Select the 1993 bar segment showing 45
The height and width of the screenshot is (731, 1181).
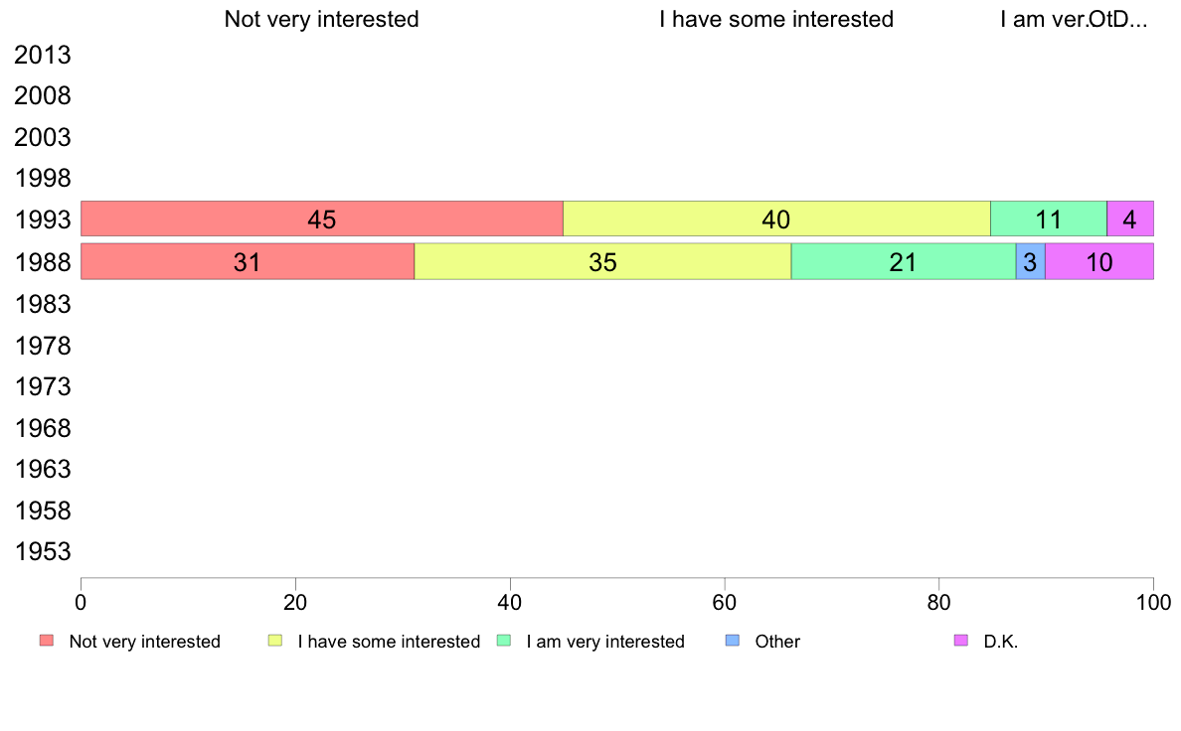(x=322, y=219)
